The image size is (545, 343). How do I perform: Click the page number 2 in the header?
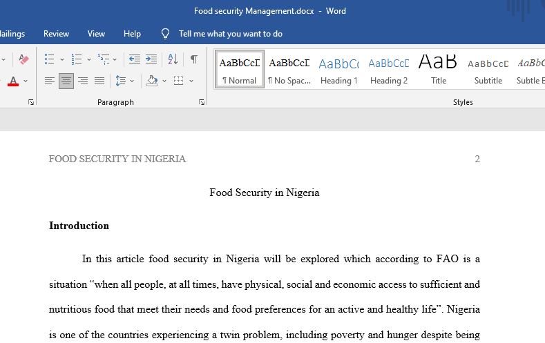pos(477,159)
